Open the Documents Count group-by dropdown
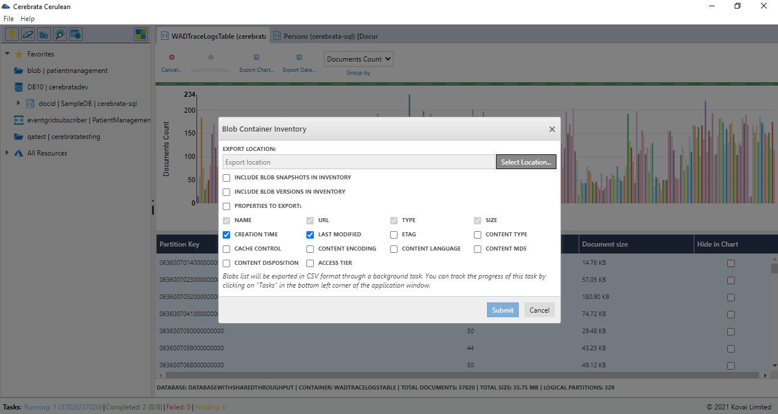Viewport: 778px width, 414px height. [359, 59]
